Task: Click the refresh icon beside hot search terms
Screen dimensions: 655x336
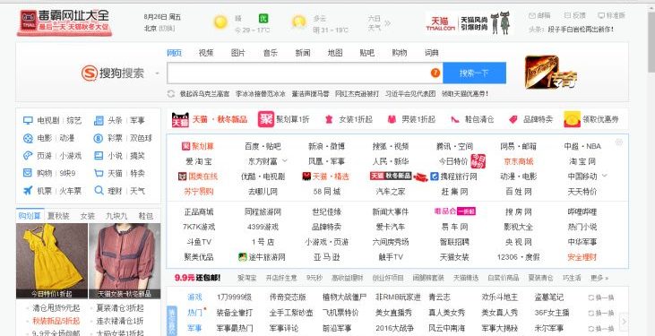Action: pos(171,93)
